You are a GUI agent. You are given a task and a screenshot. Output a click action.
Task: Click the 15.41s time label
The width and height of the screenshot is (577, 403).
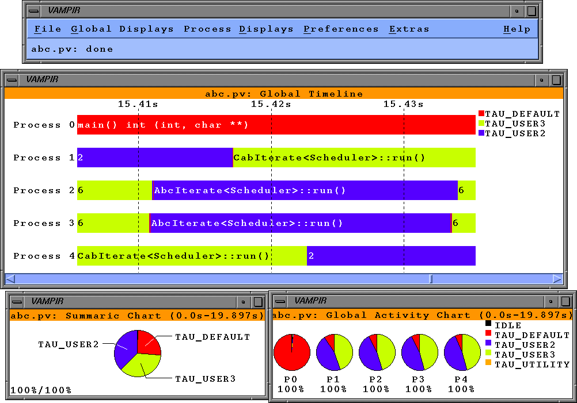tap(138, 104)
